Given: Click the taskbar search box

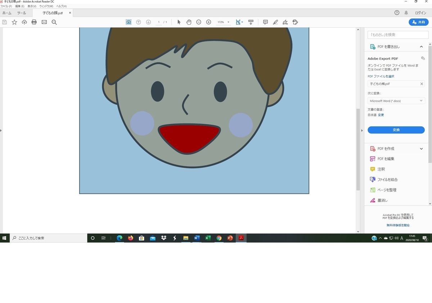Looking at the screenshot, I should coord(48,238).
